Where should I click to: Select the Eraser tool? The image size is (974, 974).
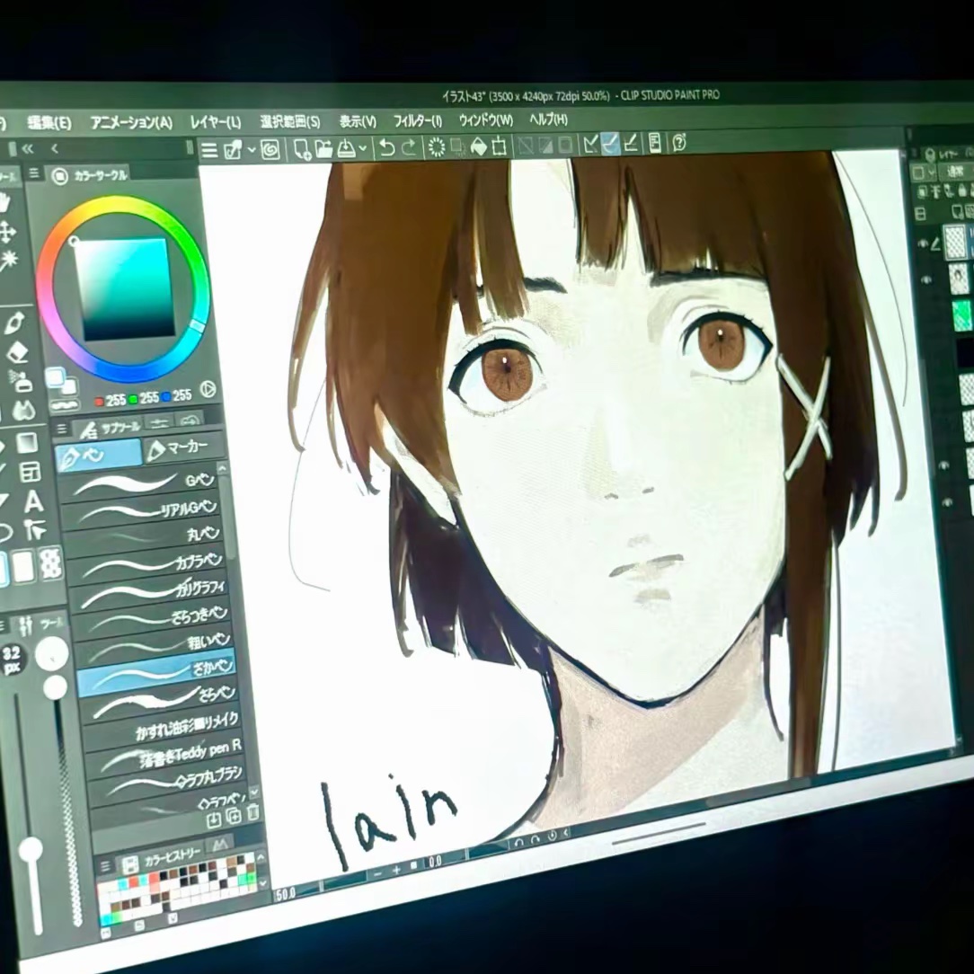click(x=17, y=353)
